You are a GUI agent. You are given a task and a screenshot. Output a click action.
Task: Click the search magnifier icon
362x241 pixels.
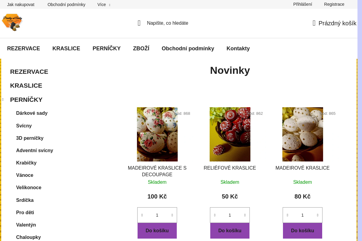(x=139, y=23)
